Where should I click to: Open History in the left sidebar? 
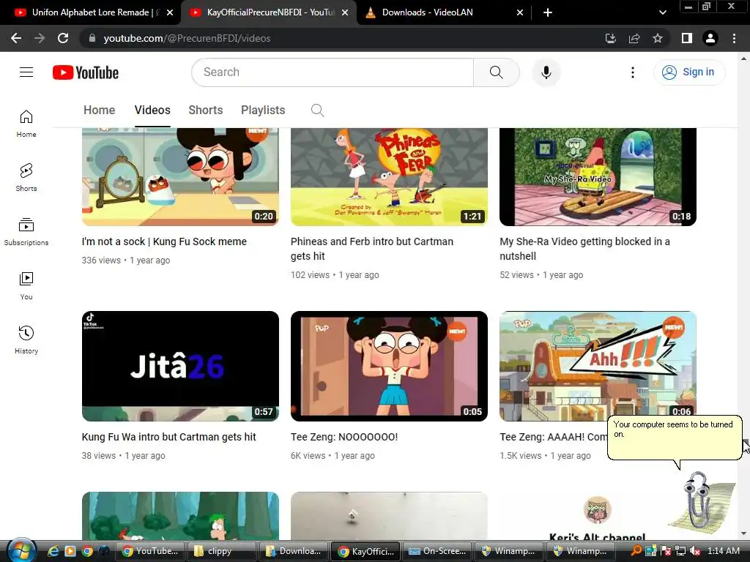26,340
